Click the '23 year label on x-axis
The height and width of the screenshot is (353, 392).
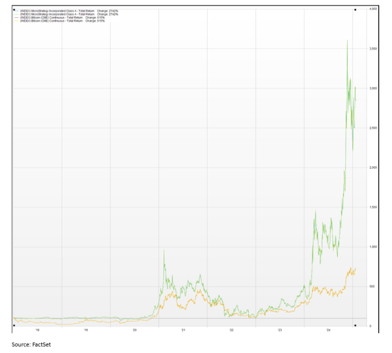coord(280,330)
